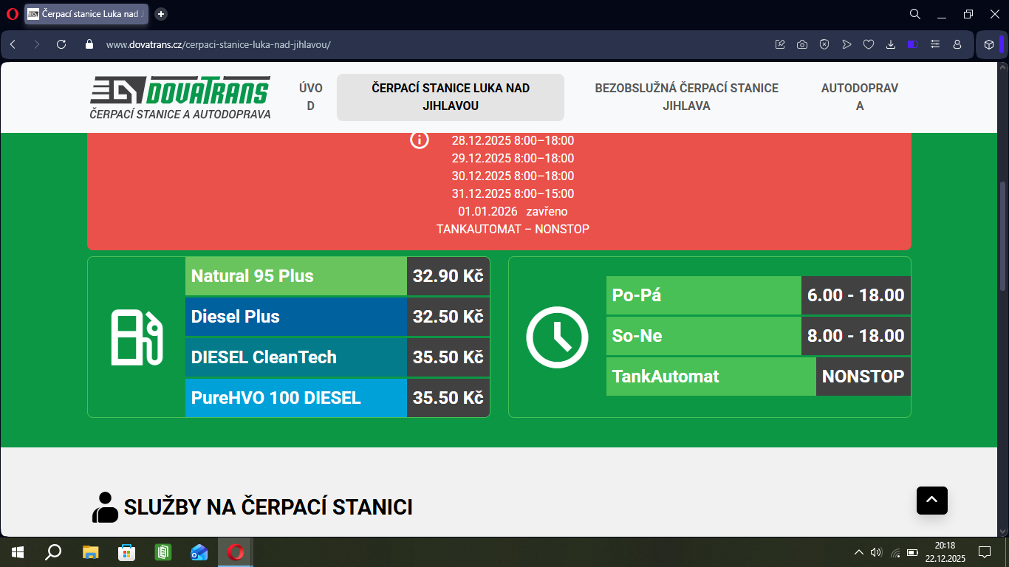The image size is (1009, 567).
Task: Open the Windows Start menu
Action: (18, 552)
